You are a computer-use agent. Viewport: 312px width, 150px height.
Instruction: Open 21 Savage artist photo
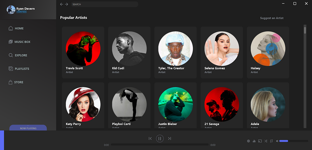[x=222, y=104]
